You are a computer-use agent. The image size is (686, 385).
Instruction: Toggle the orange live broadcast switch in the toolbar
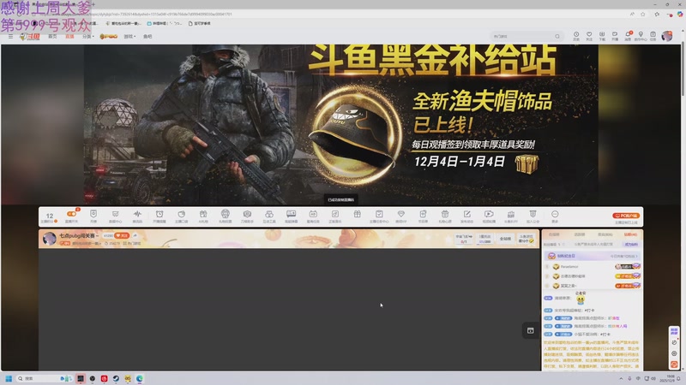[71, 214]
